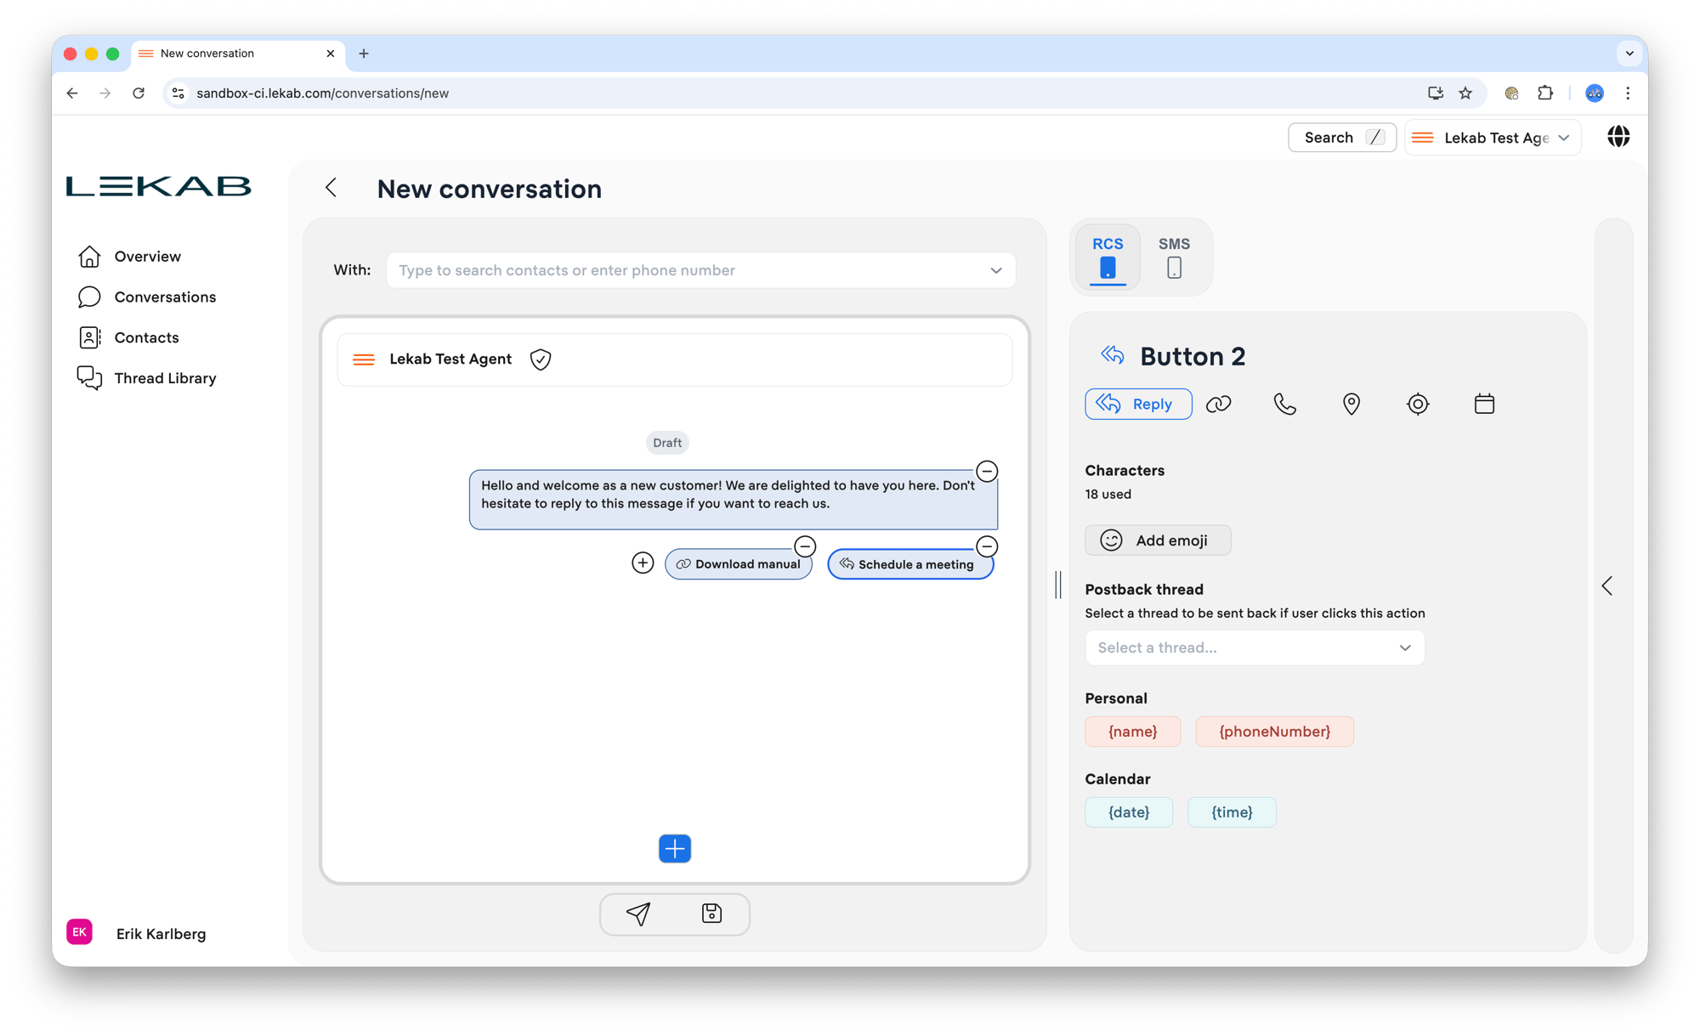
Task: Choose the calendar event action icon
Action: [x=1484, y=404]
